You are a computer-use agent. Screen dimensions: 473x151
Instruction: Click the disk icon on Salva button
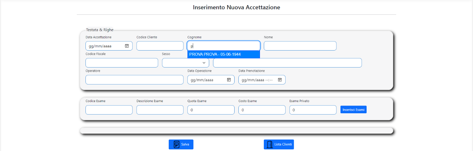tap(176, 144)
